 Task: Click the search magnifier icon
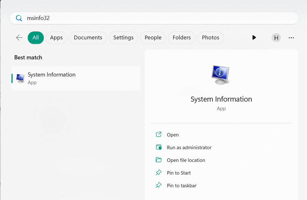point(19,18)
